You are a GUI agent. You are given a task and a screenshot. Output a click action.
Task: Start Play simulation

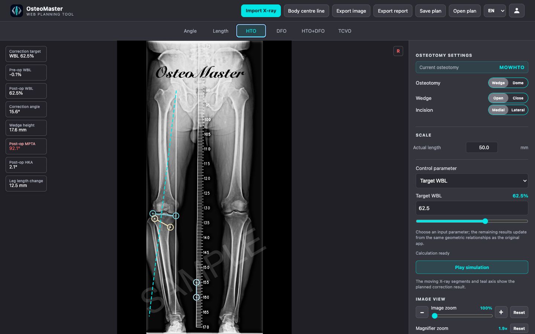[472, 267]
